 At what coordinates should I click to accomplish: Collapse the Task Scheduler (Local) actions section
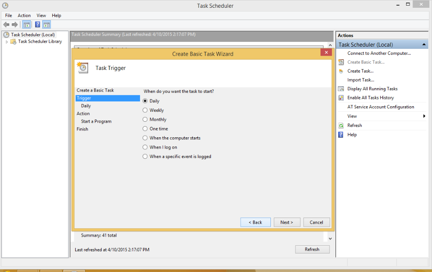point(424,44)
